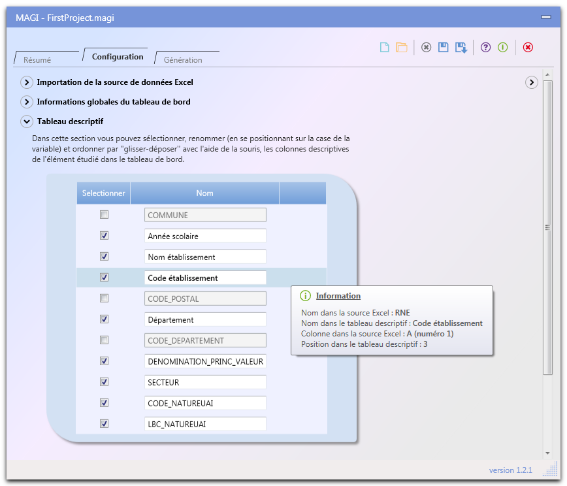Open a project with the folder icon
Viewport: 567px width, 486px height.
coord(402,47)
